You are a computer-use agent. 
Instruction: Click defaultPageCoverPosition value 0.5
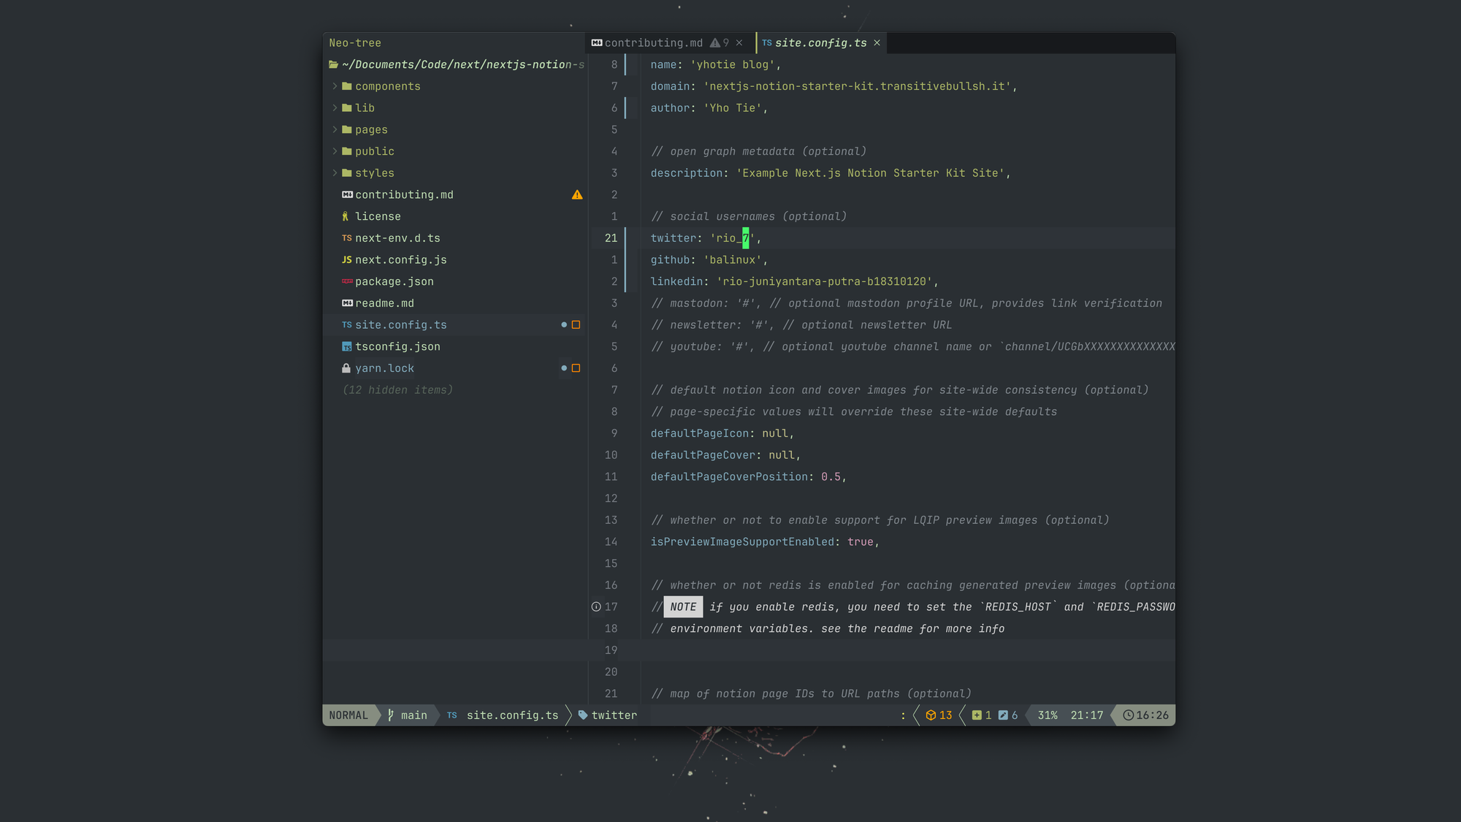(831, 477)
